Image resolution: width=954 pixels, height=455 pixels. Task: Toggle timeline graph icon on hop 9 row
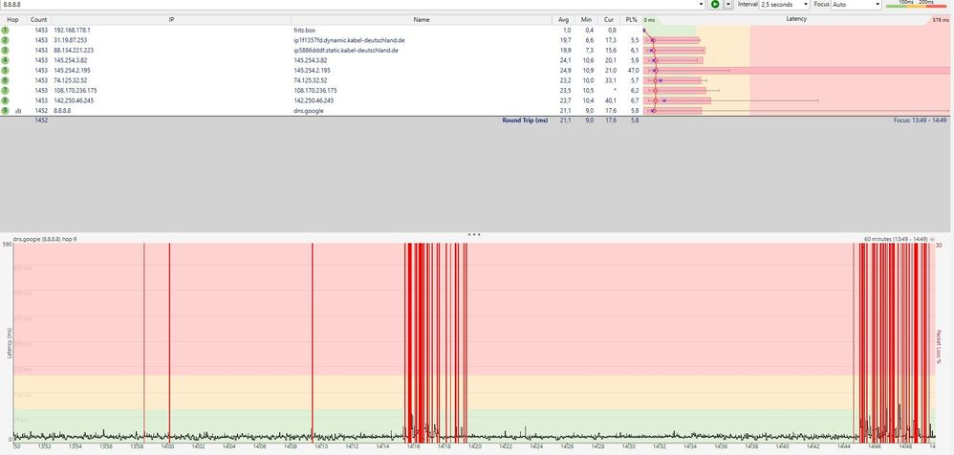[x=17, y=111]
